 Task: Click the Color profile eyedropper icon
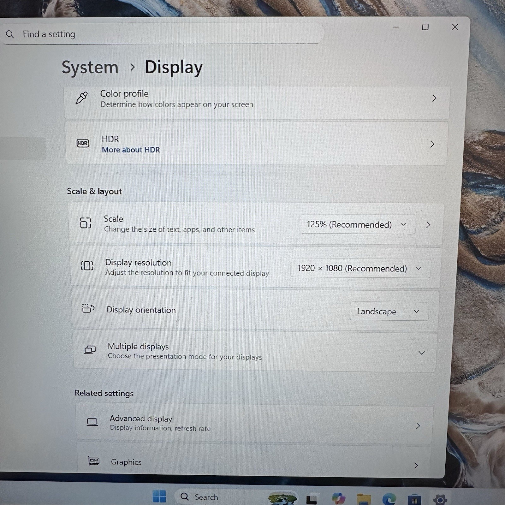pyautogui.click(x=82, y=98)
